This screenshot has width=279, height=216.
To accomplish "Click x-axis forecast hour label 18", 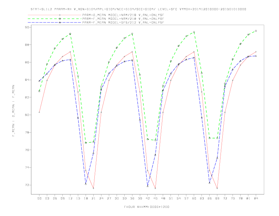I will 86,198.
